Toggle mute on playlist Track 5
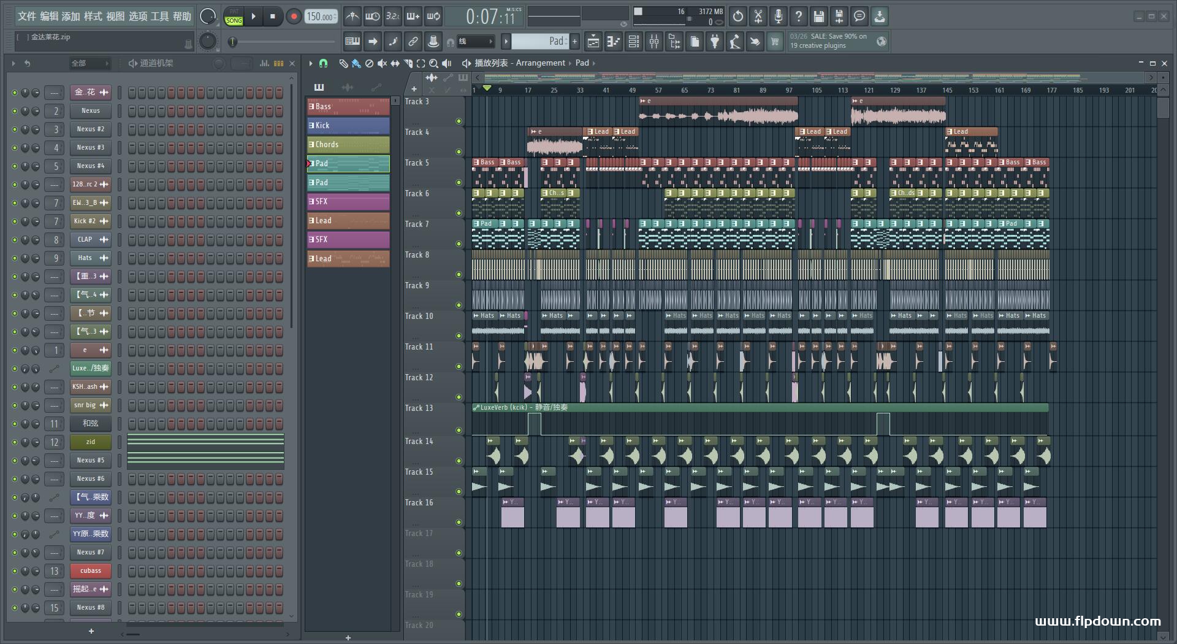The height and width of the screenshot is (644, 1177). tap(459, 183)
